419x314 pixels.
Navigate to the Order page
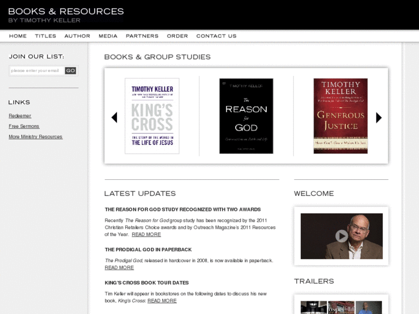coord(178,36)
